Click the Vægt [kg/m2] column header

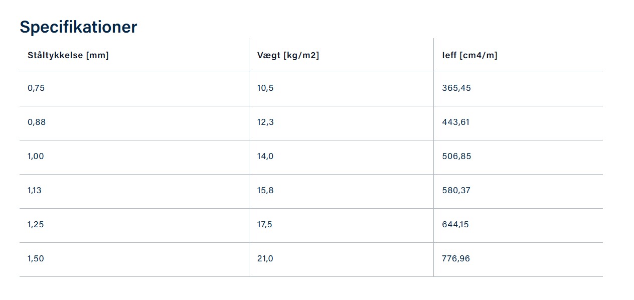pos(288,55)
